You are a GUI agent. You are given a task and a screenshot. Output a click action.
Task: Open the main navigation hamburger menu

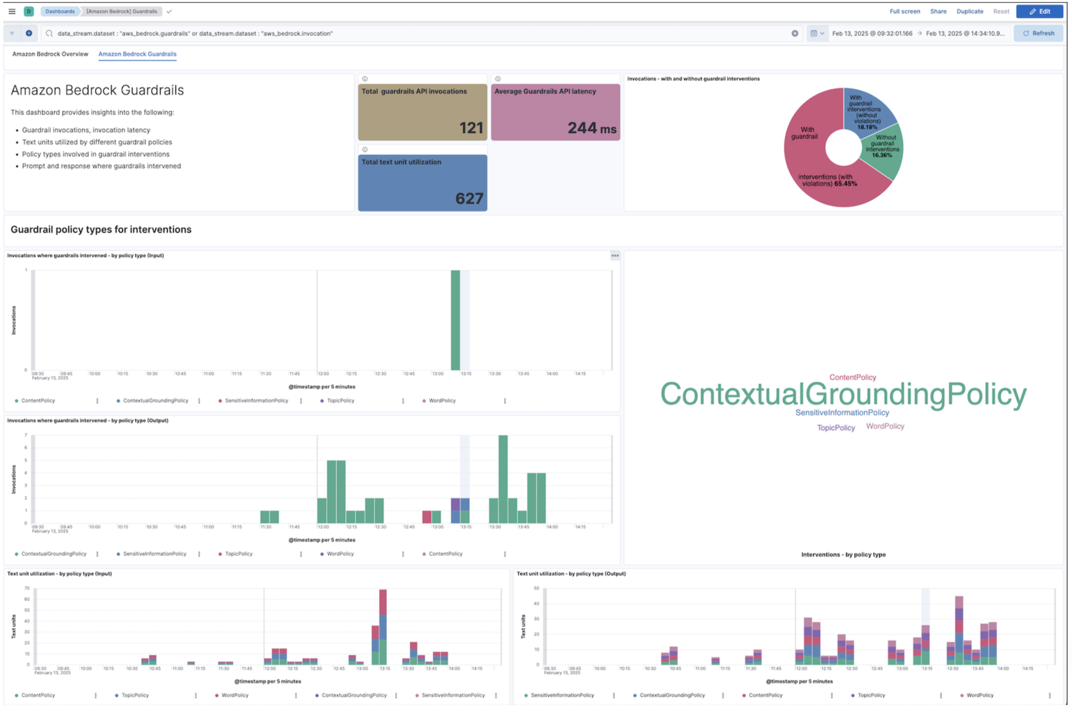pos(12,12)
